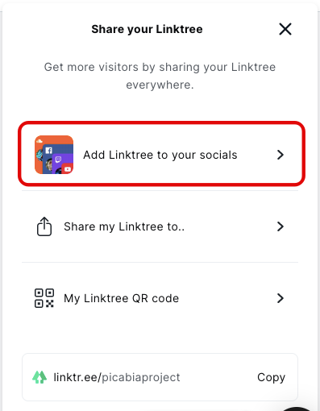Viewport: 320px width, 411px height.
Task: Expand the chevron beside Add Linktree to socials
Action: click(281, 155)
